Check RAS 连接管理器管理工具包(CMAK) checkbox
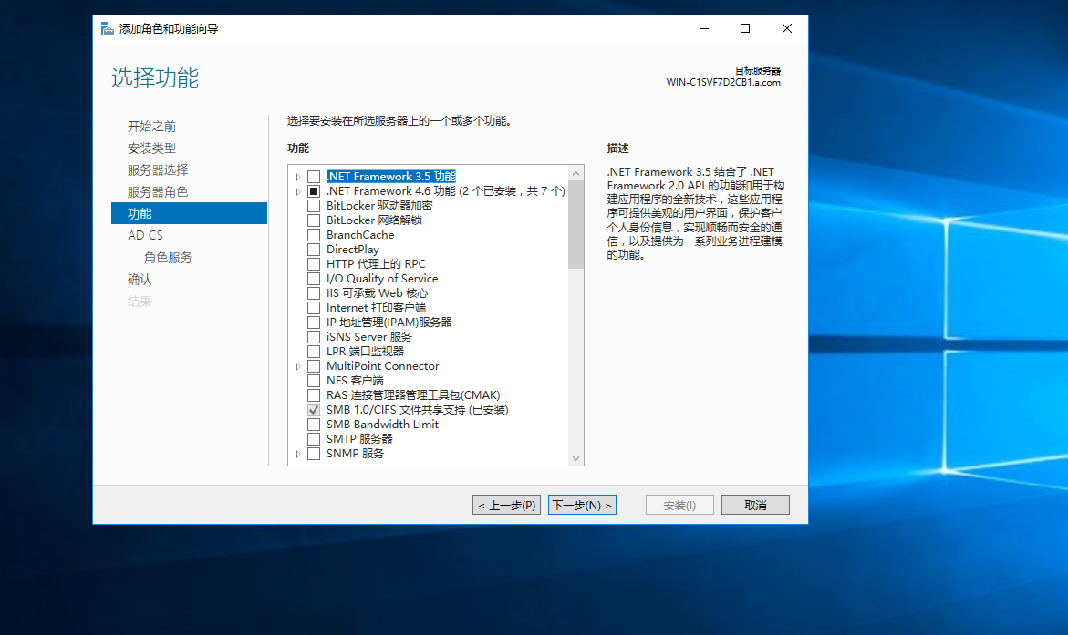 pos(314,395)
